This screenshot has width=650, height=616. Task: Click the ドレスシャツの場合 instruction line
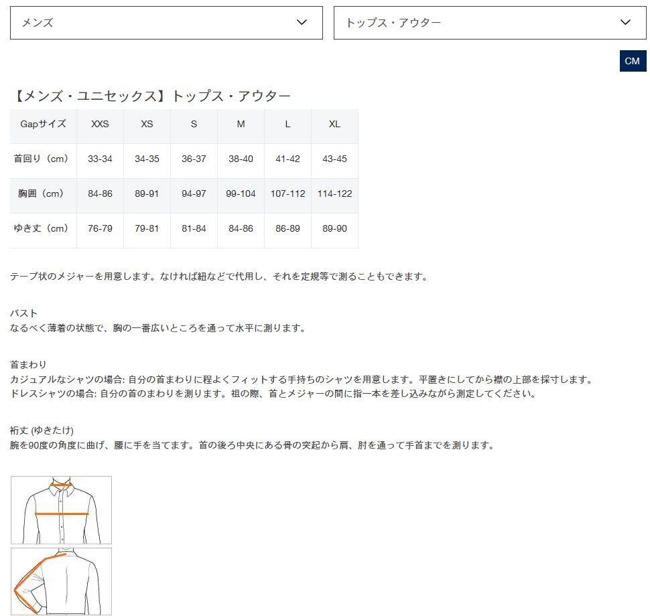273,394
